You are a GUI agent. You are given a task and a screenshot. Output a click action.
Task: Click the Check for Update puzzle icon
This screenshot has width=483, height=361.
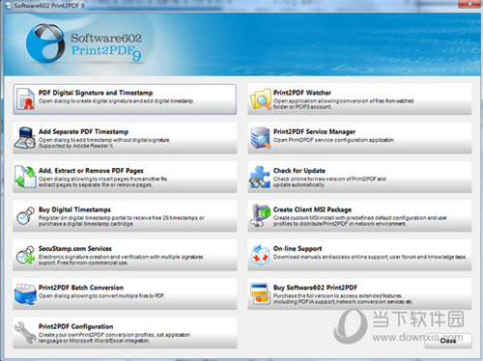coord(260,177)
